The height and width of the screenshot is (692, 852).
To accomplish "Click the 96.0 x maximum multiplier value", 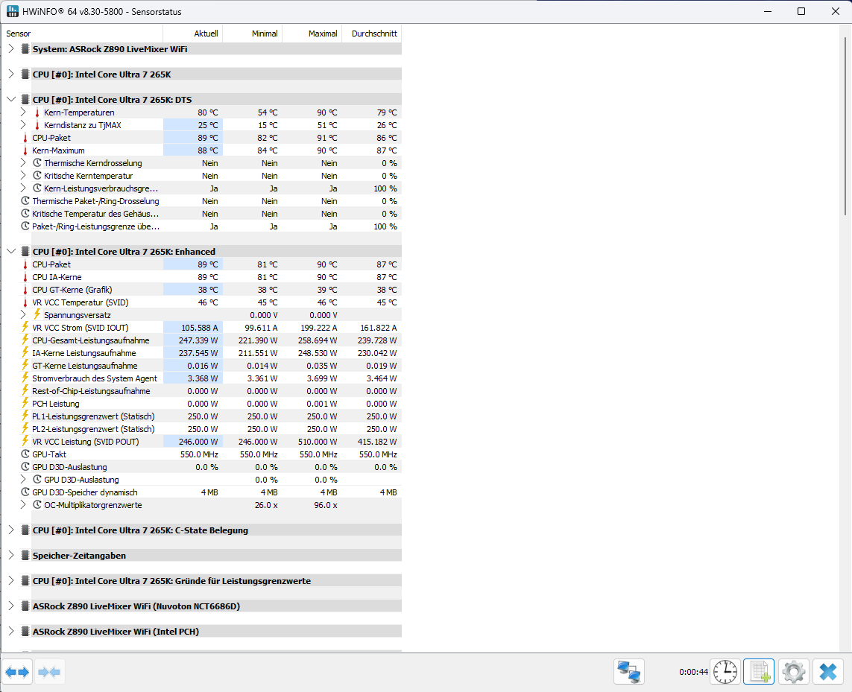I will click(x=326, y=505).
